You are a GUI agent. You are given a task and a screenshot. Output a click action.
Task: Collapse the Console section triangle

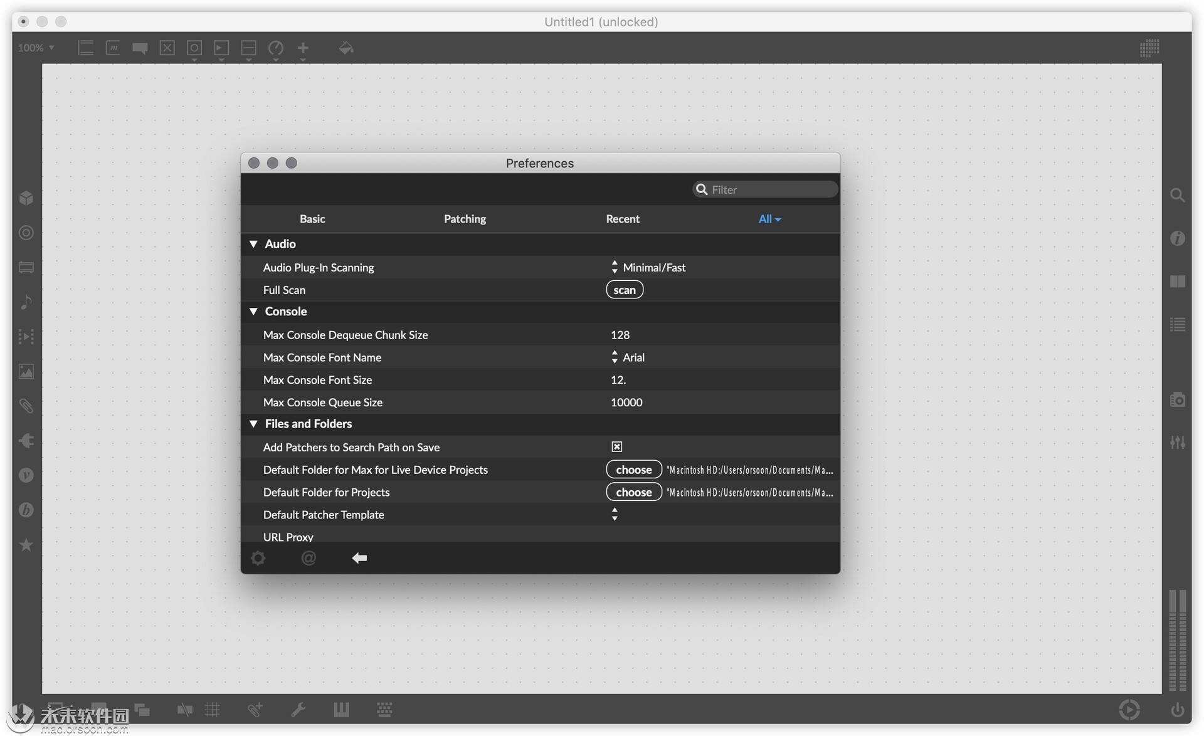click(253, 312)
